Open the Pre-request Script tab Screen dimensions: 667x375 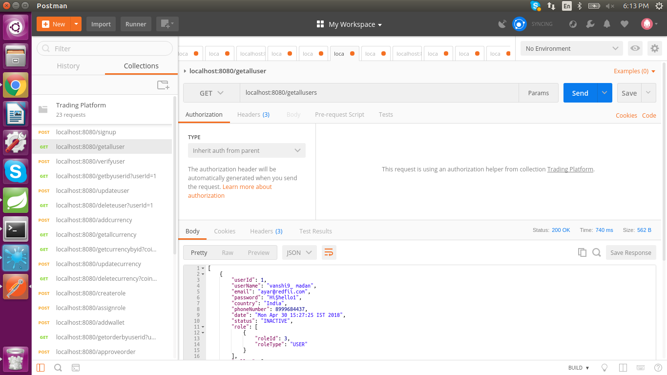pos(339,114)
